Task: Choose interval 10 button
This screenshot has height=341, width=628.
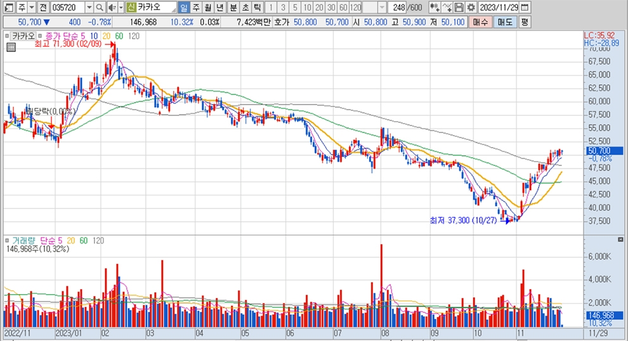Action: click(307, 7)
